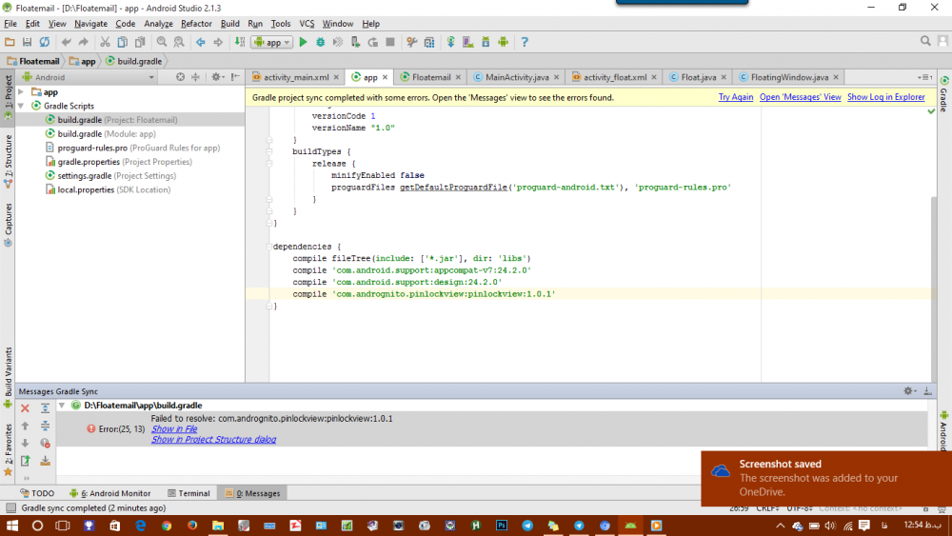
Task: Open the Refactor menu
Action: [x=196, y=23]
